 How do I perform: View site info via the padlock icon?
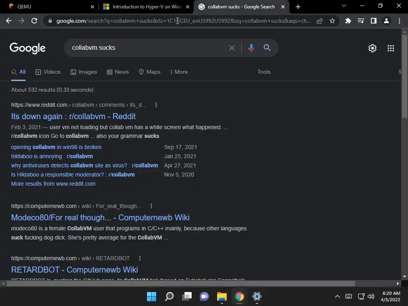(50, 21)
